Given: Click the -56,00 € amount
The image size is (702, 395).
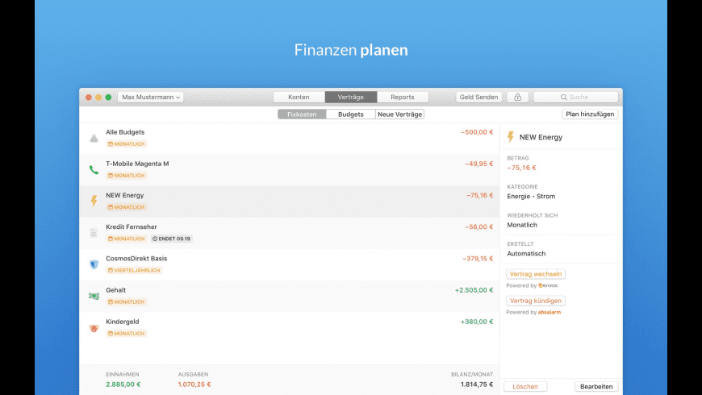Looking at the screenshot, I should pyautogui.click(x=478, y=227).
